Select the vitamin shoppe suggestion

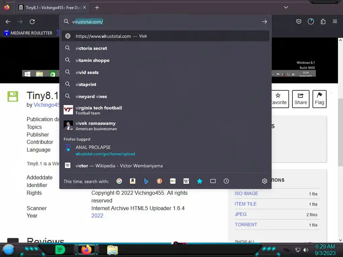pyautogui.click(x=165, y=60)
